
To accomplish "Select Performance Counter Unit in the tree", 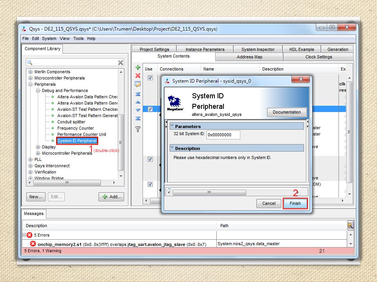I will point(82,134).
